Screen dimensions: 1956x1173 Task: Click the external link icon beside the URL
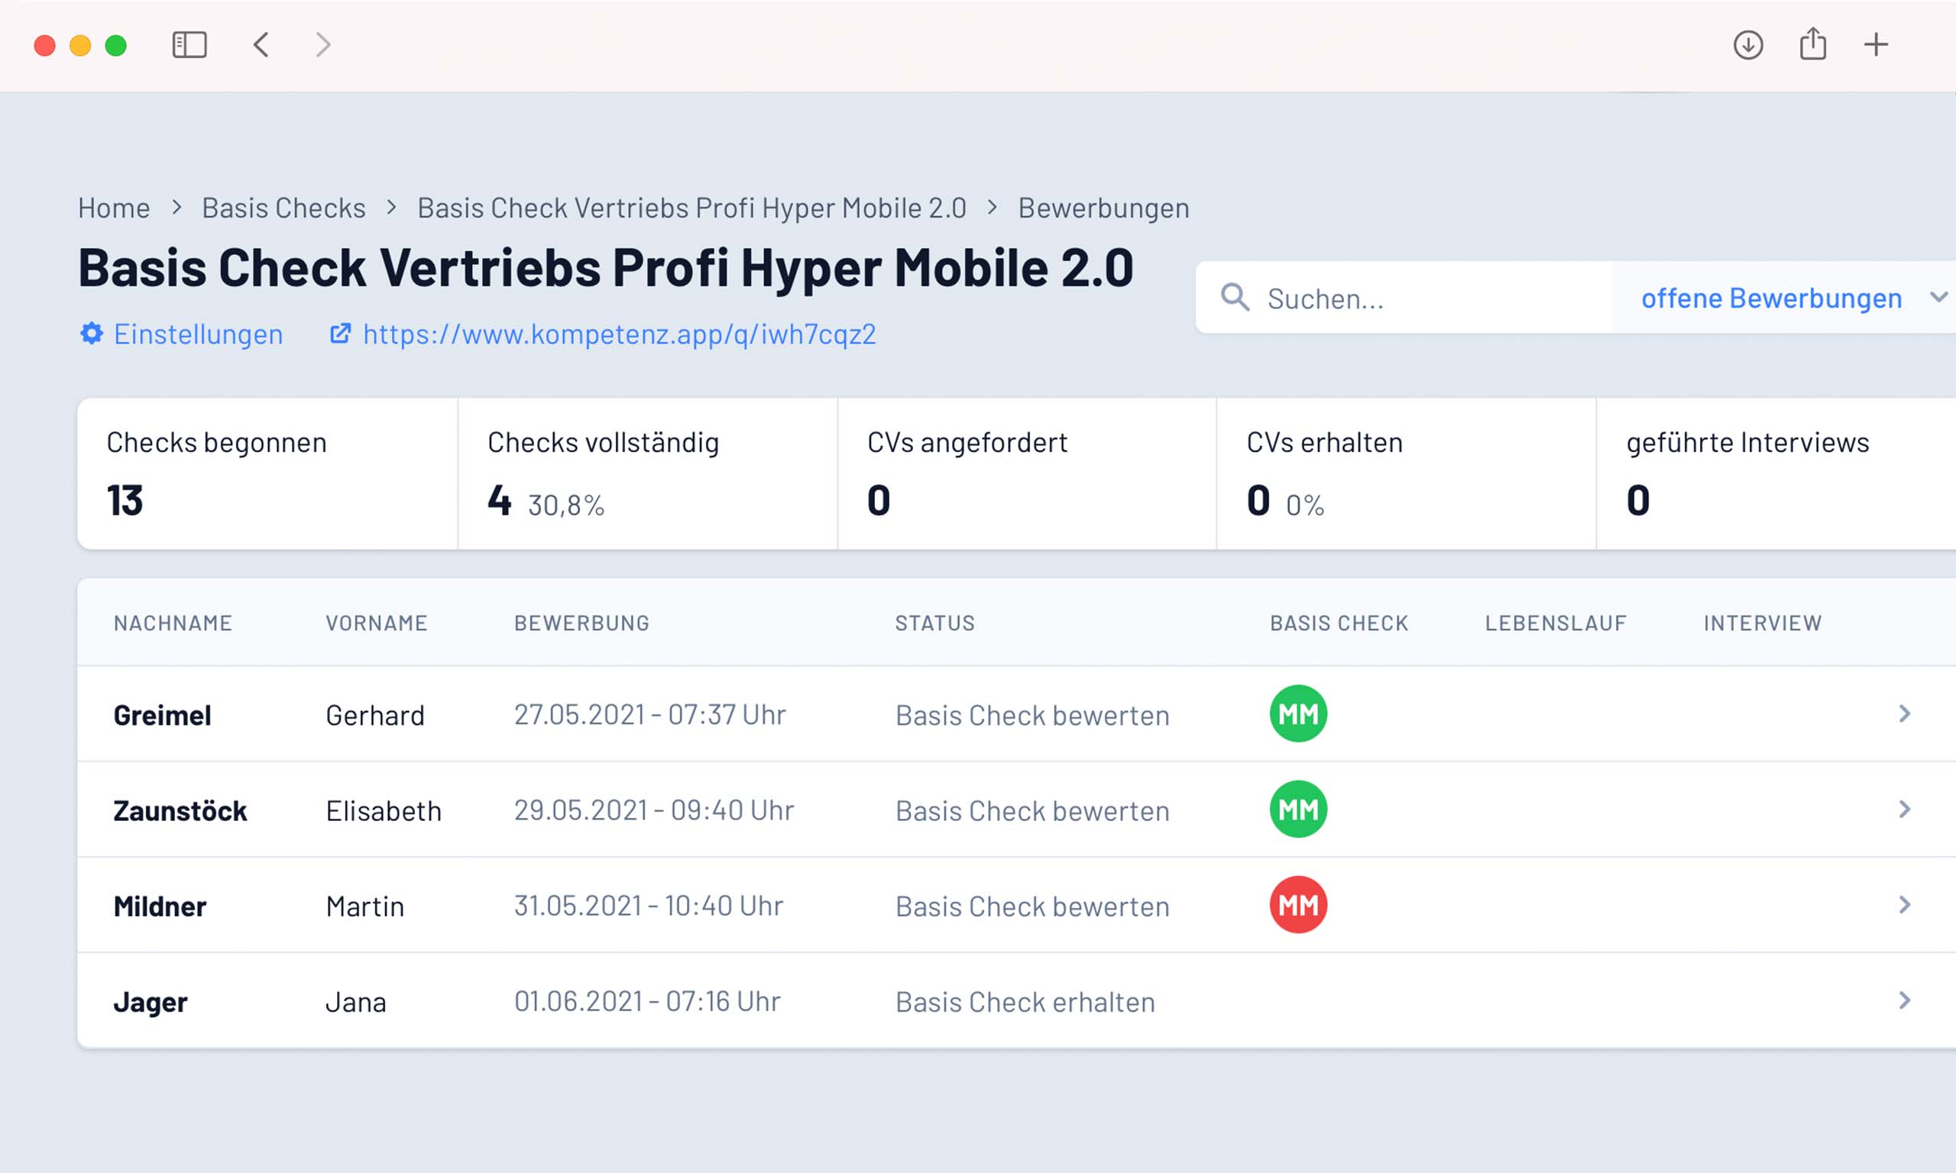[340, 334]
